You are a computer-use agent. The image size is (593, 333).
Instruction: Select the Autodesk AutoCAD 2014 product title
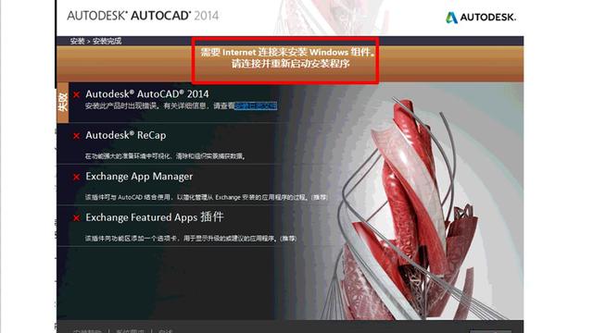[x=147, y=94]
